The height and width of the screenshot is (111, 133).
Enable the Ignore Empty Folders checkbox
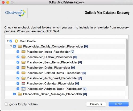coord(6,104)
